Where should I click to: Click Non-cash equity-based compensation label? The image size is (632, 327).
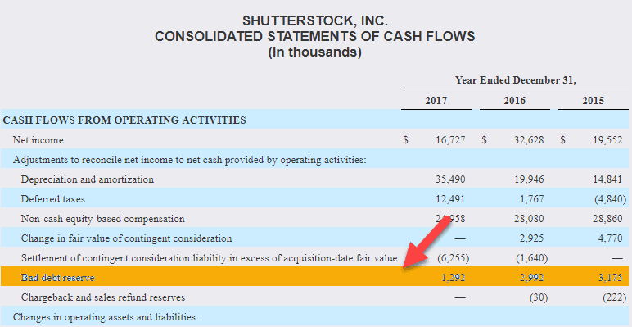click(x=103, y=219)
